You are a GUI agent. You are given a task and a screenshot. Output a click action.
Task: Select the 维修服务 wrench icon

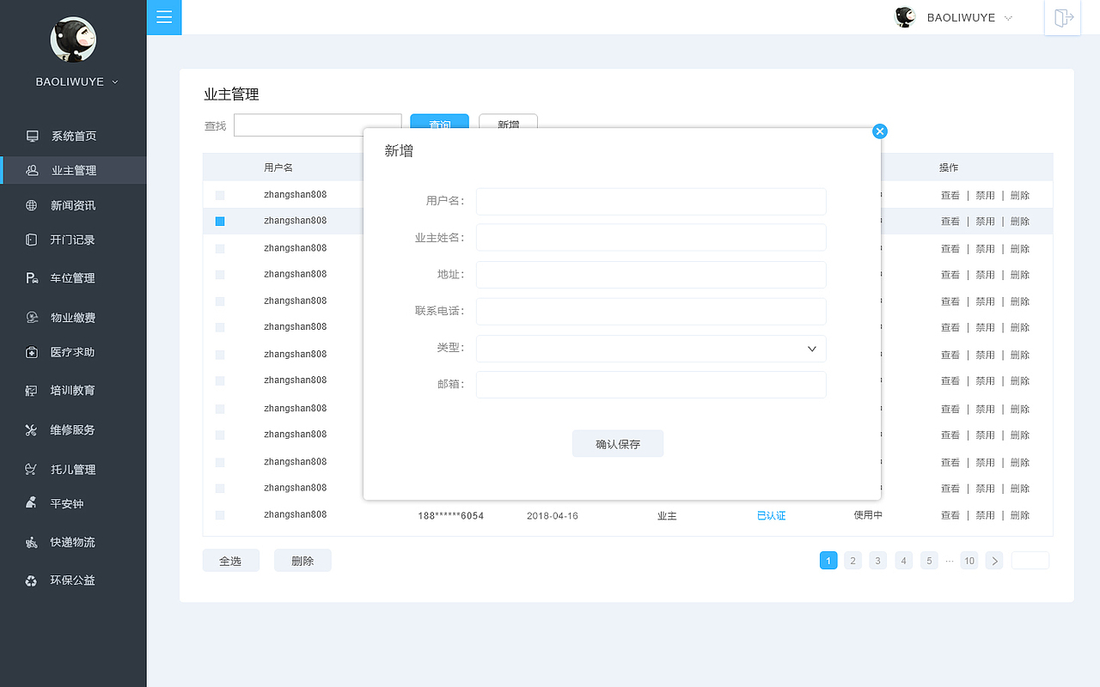point(32,429)
